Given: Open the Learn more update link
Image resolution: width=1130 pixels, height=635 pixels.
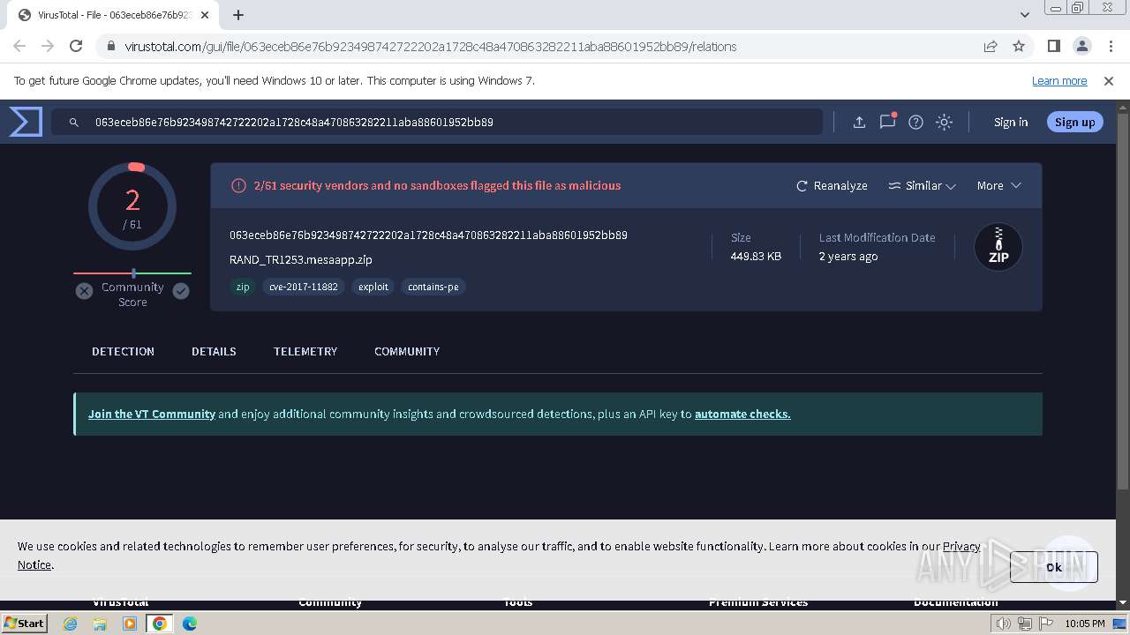Looking at the screenshot, I should click(1059, 80).
